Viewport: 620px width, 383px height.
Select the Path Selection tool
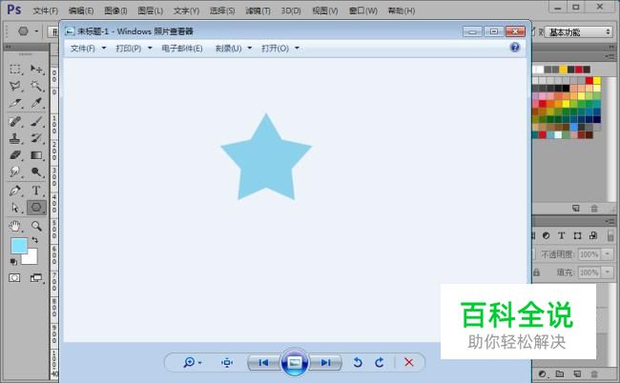point(15,208)
